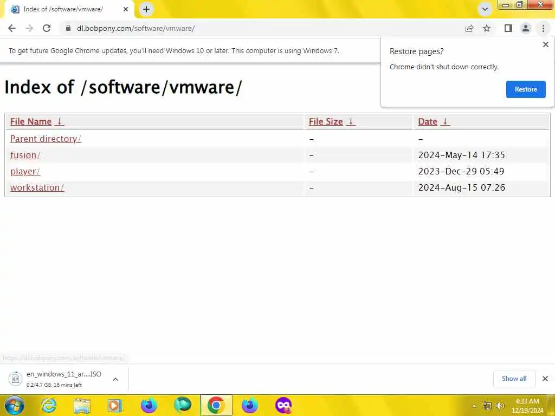This screenshot has width=555, height=416.
Task: Open the fusion/ folder
Action: (25, 155)
